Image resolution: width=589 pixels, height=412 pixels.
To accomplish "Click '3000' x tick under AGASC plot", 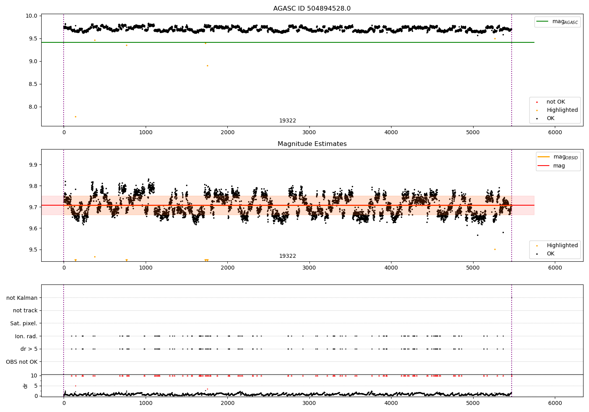I will 309,133.
